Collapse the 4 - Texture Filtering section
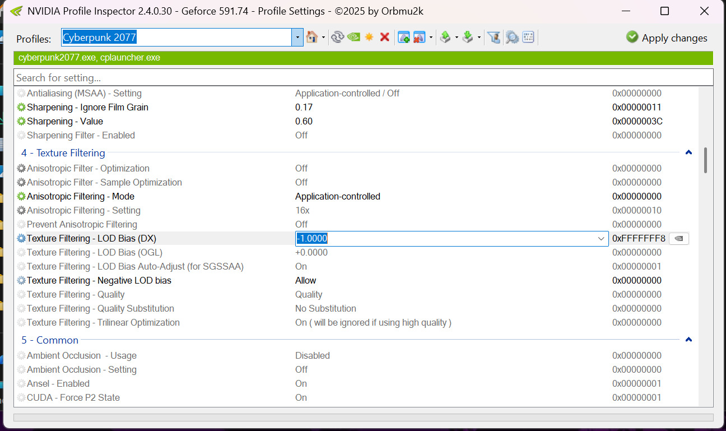The height and width of the screenshot is (431, 726). 688,152
